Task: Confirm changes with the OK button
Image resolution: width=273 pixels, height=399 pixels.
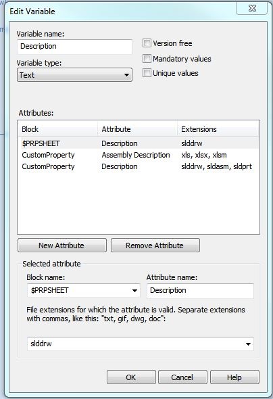Action: click(x=131, y=377)
